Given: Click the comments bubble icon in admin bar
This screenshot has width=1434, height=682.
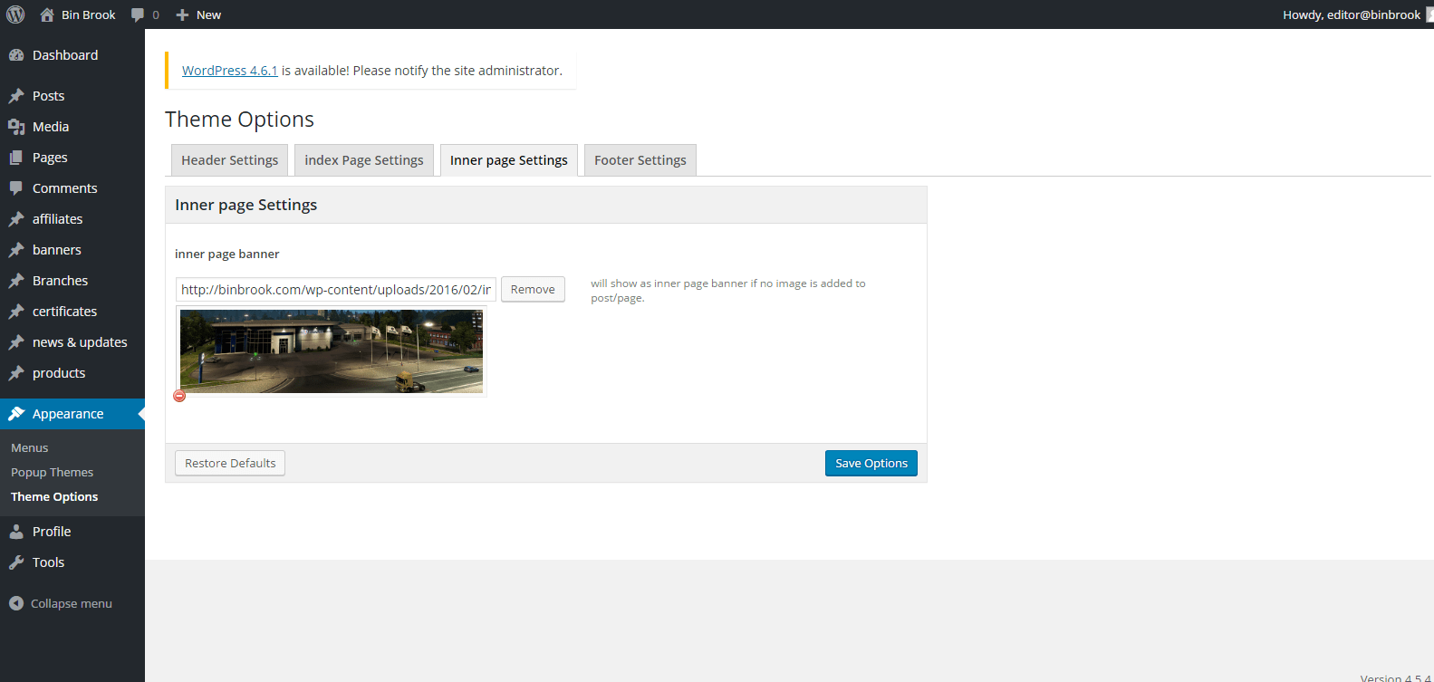Looking at the screenshot, I should point(138,14).
